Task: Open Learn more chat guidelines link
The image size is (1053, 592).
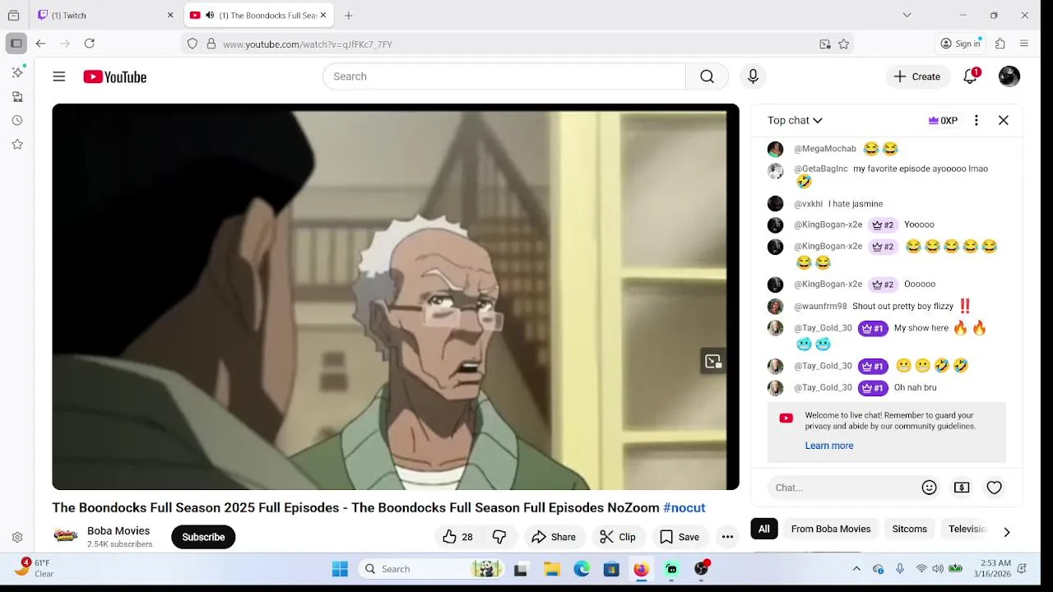Action: click(x=829, y=446)
